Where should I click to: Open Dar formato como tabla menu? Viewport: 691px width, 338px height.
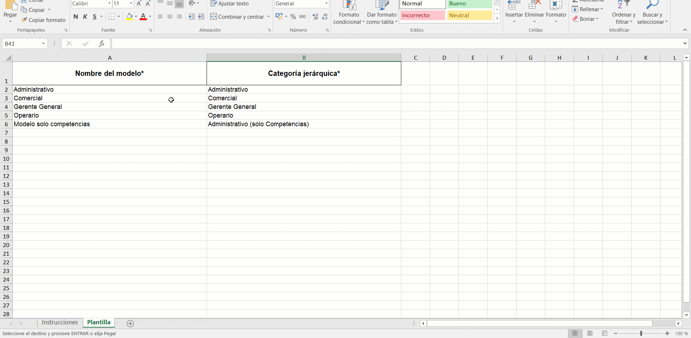click(x=382, y=13)
